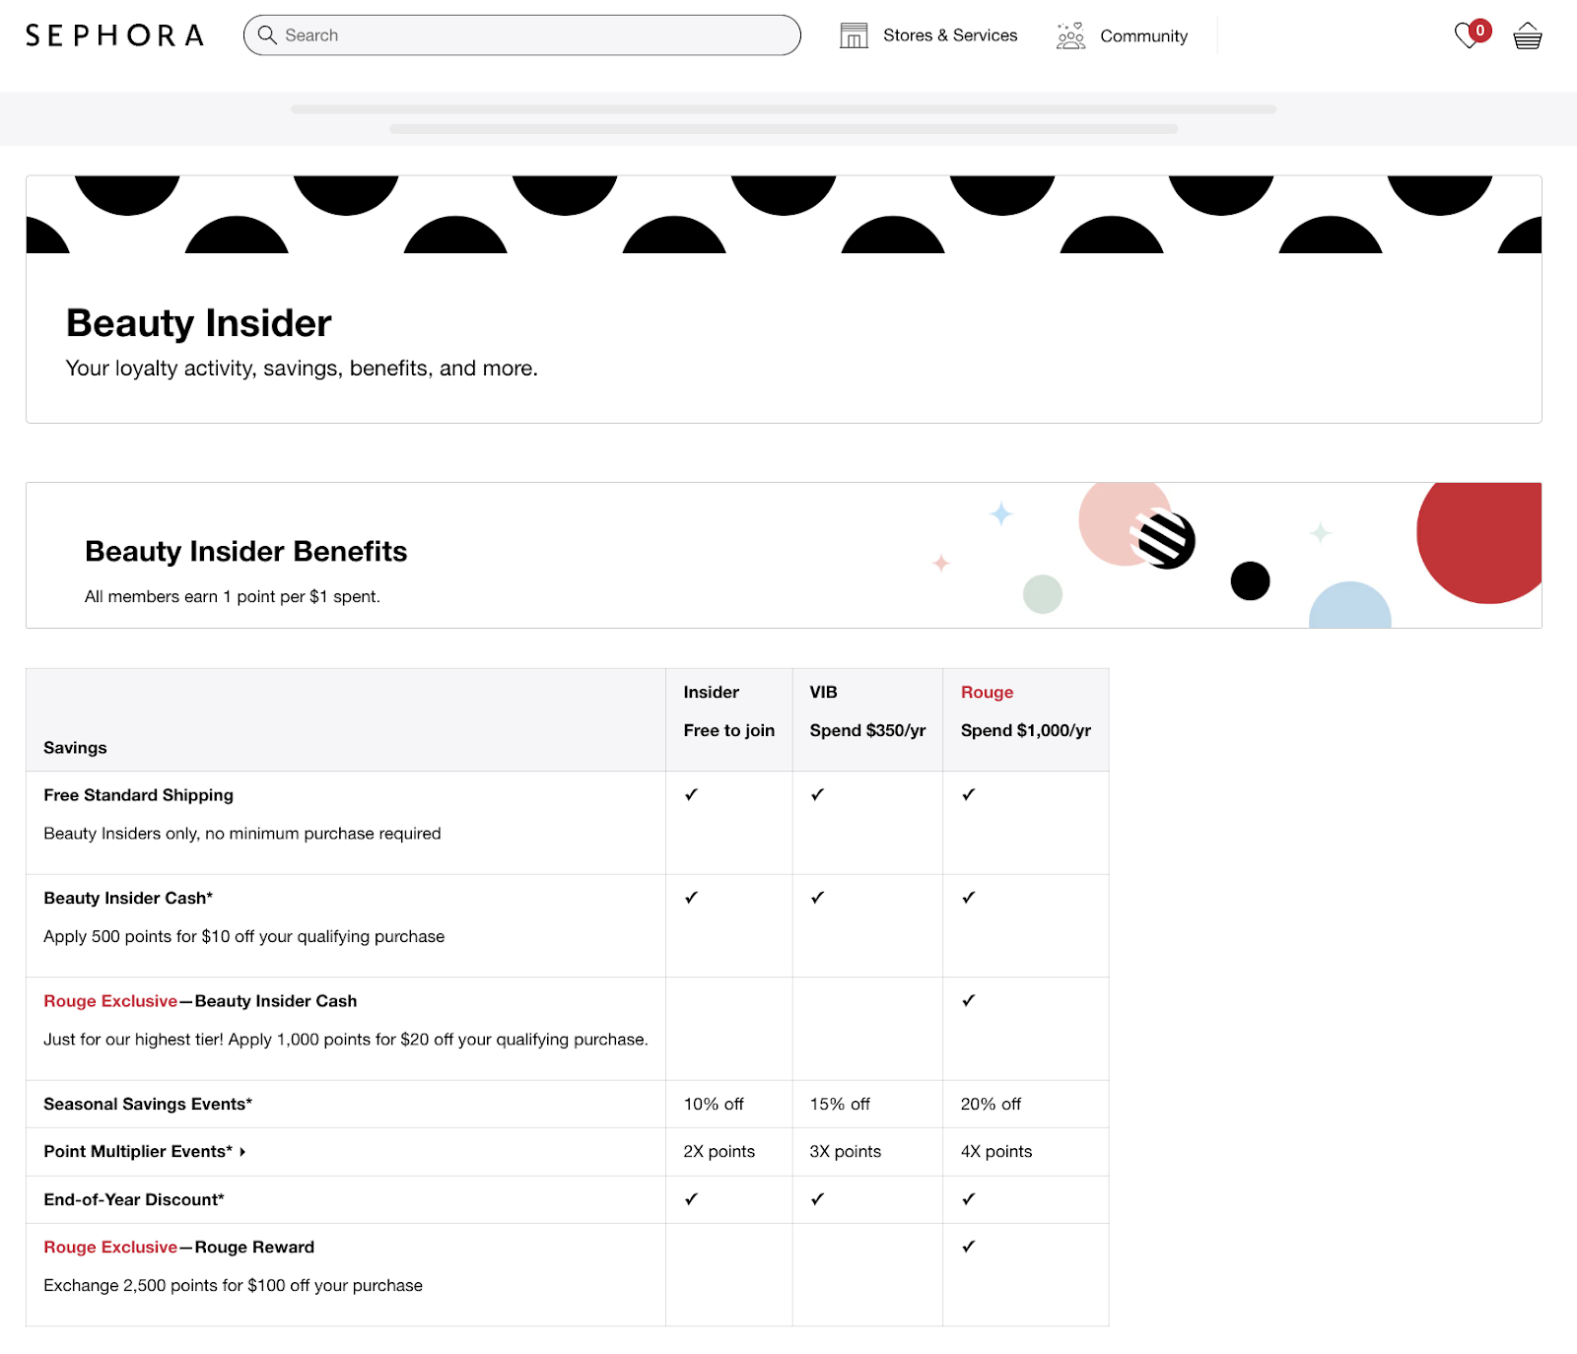Click the Community people icon

(x=1070, y=35)
